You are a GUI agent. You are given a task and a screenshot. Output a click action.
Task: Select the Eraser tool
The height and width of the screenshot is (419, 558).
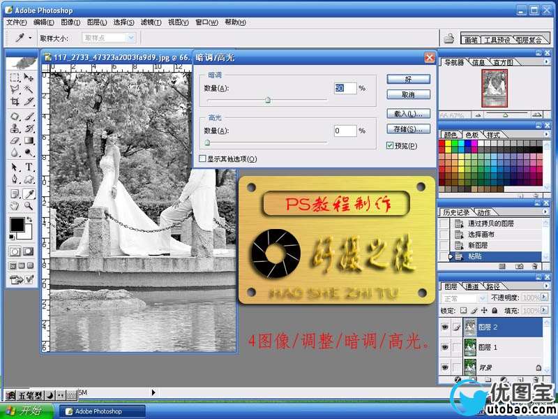tap(14, 141)
